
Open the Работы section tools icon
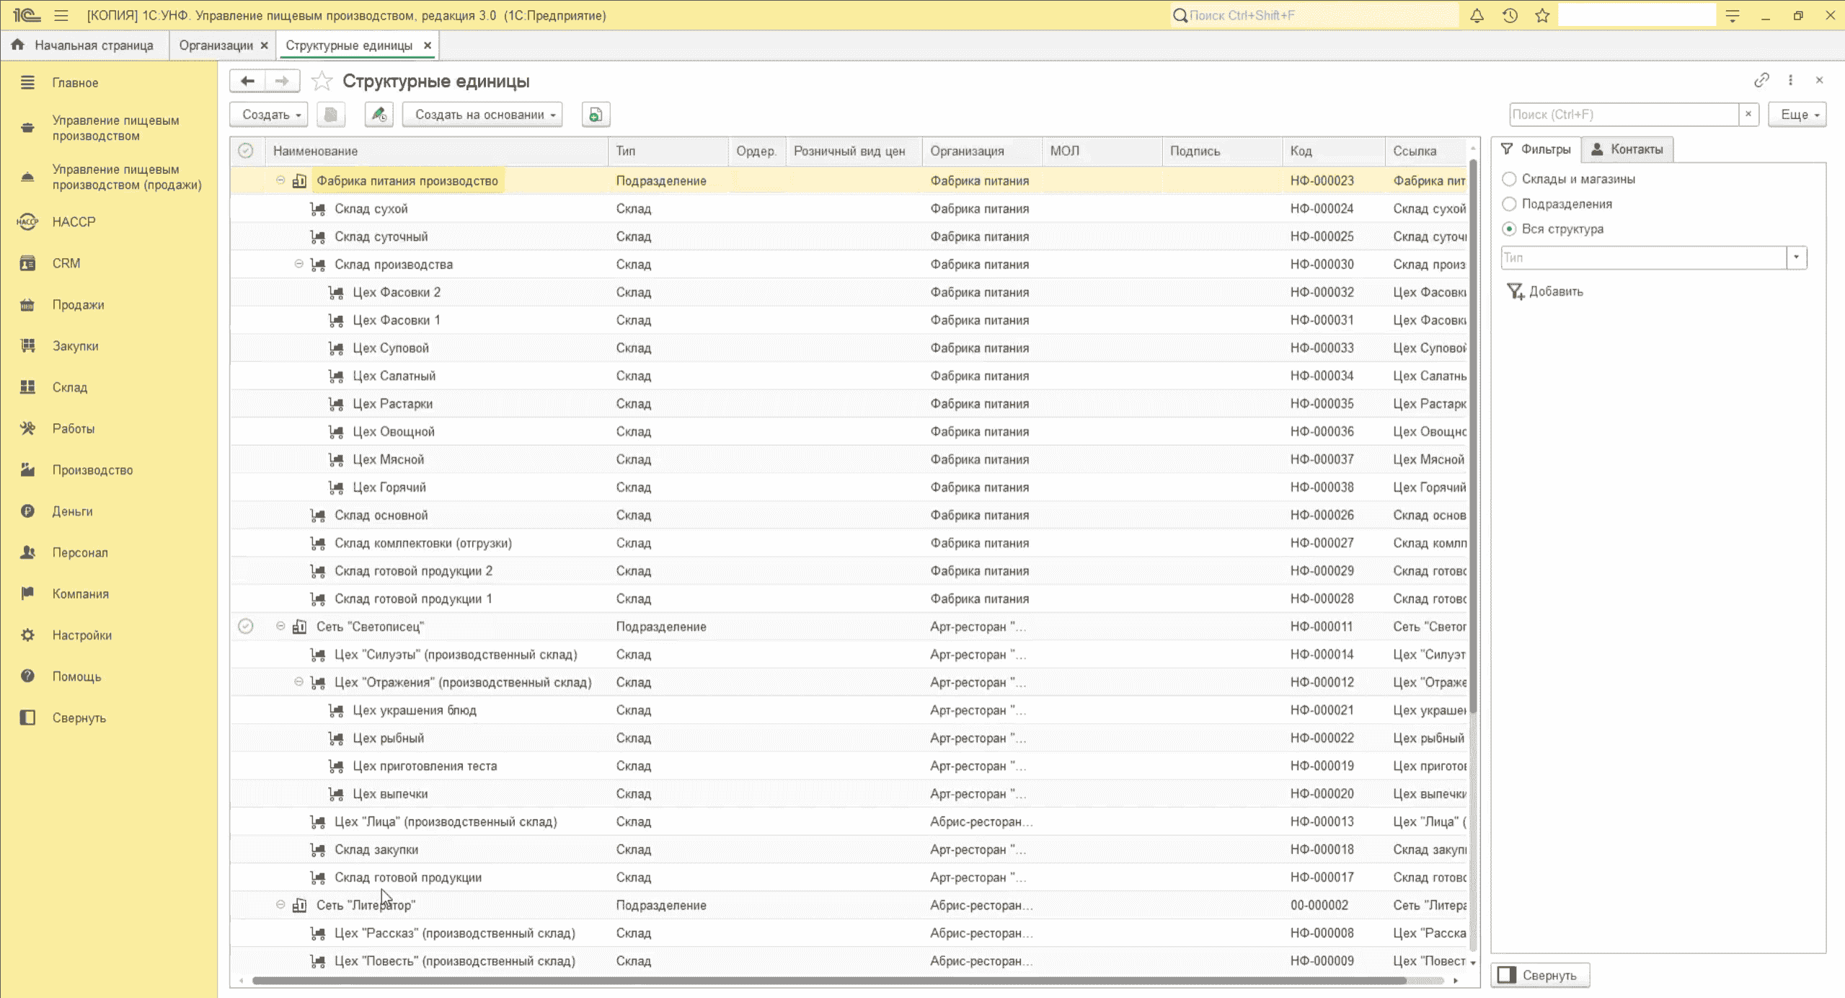(27, 428)
